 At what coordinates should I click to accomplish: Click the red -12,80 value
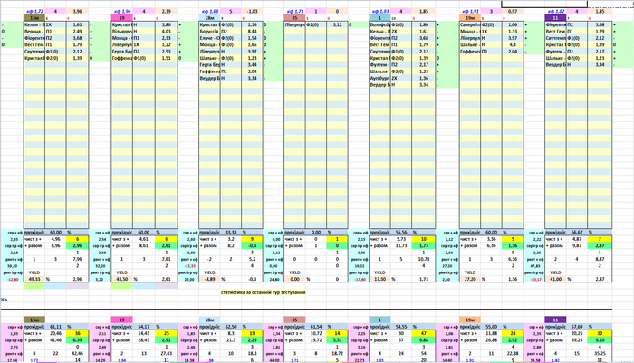pyautogui.click(x=13, y=280)
